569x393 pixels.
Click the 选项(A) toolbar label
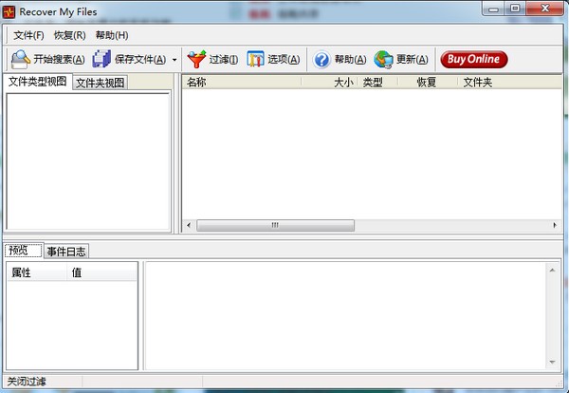click(x=284, y=59)
